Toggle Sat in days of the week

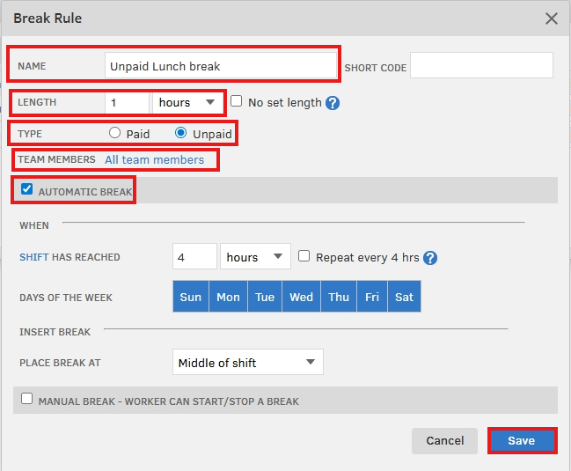(404, 298)
